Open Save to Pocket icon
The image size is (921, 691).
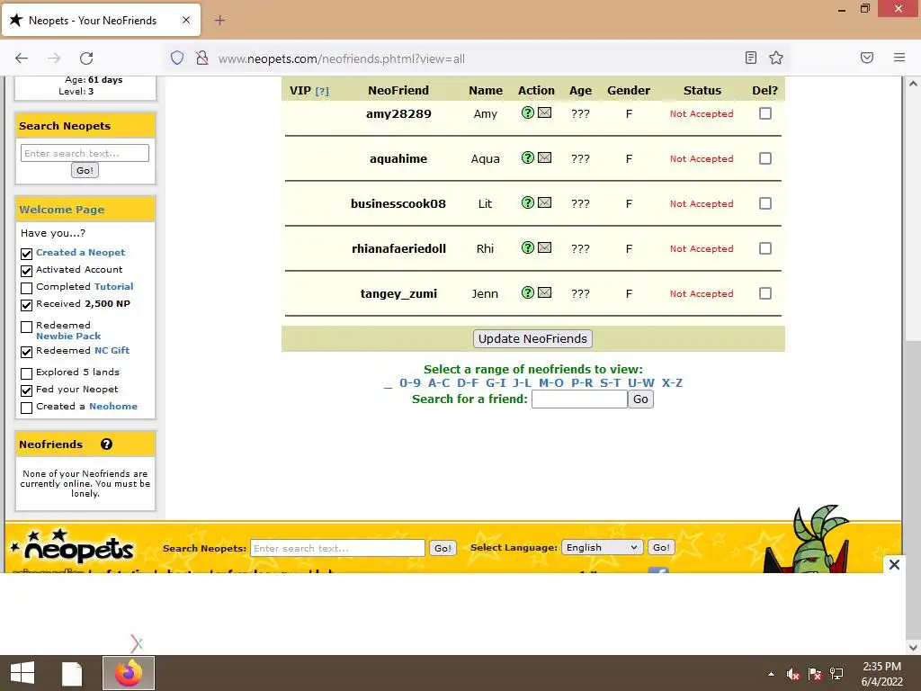click(867, 58)
